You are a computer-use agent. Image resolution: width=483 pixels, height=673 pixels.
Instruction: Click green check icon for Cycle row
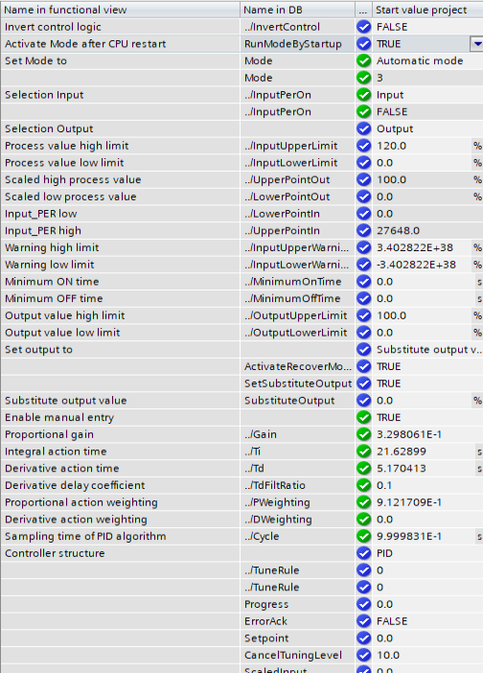click(x=363, y=536)
